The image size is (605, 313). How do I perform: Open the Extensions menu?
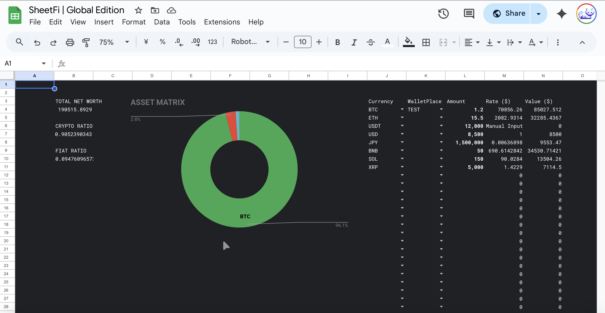[x=222, y=22]
